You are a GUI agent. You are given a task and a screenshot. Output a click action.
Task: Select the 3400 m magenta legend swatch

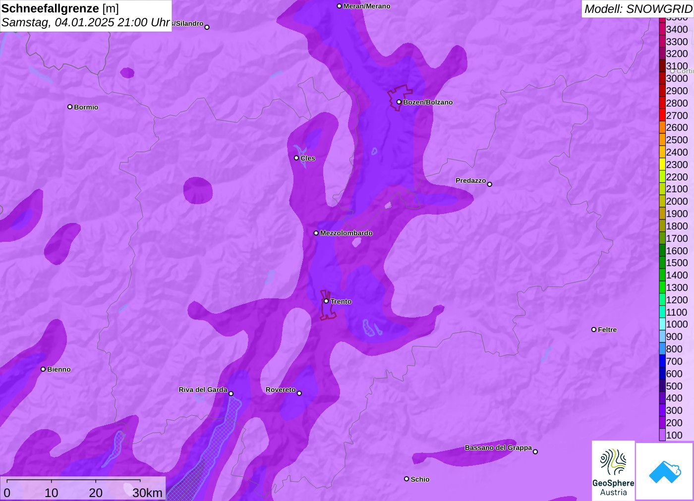[662, 29]
